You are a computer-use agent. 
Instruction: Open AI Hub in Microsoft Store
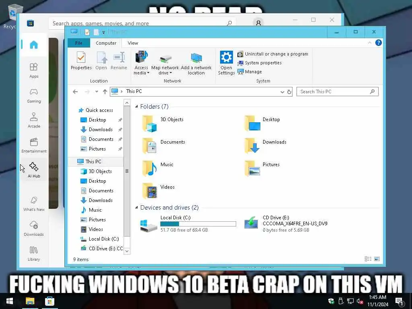[34, 170]
